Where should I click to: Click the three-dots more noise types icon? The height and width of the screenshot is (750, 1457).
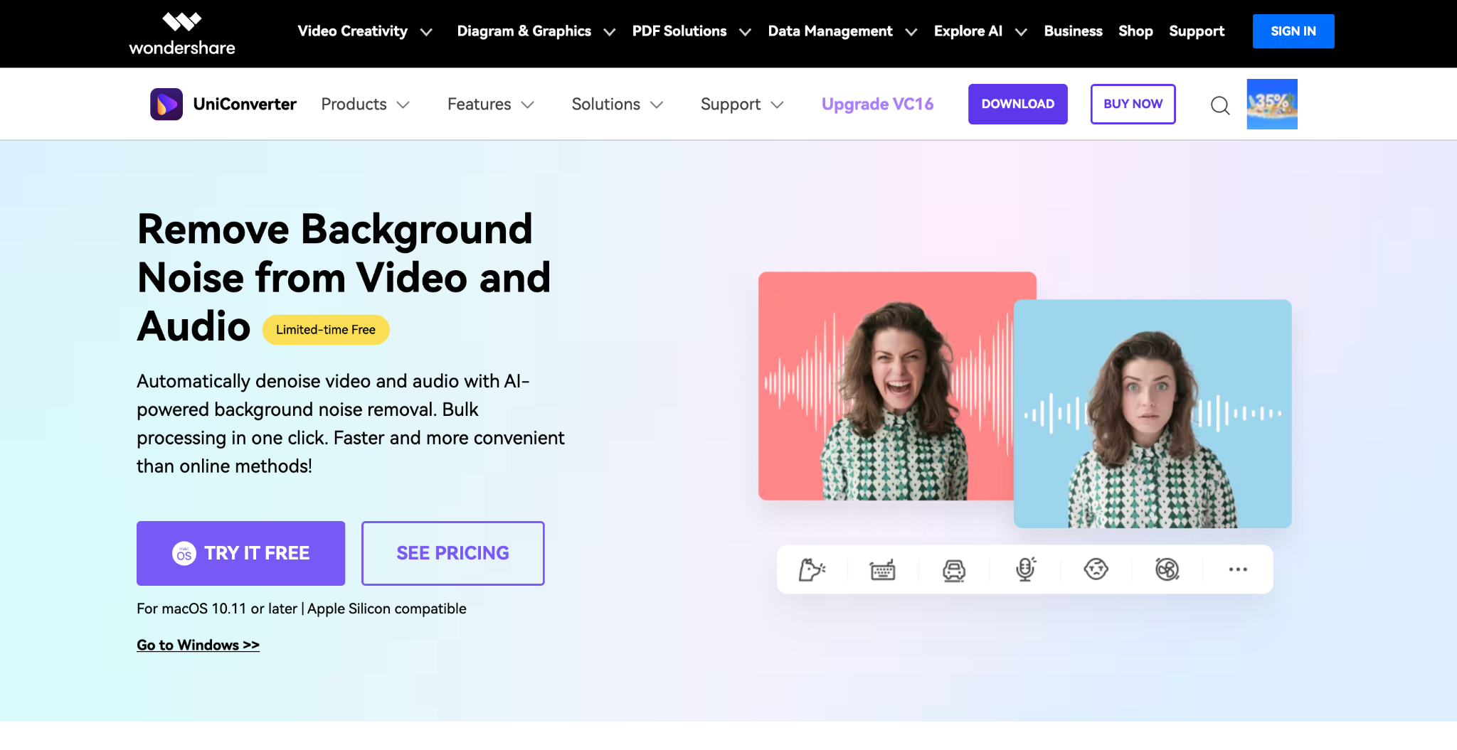tap(1238, 569)
